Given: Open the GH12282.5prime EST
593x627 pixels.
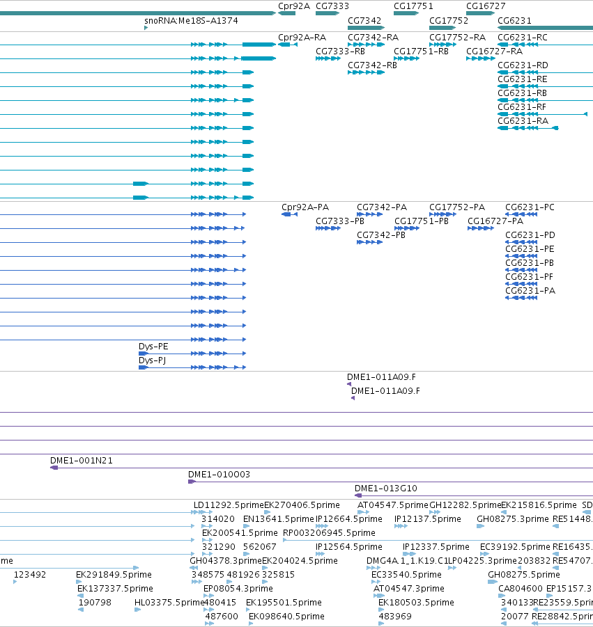Looking at the screenshot, I should 435,512.
